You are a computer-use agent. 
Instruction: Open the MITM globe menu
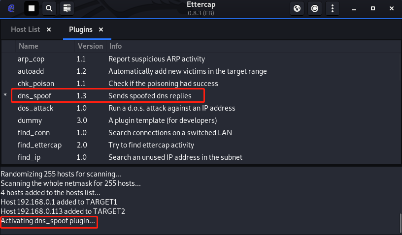297,8
